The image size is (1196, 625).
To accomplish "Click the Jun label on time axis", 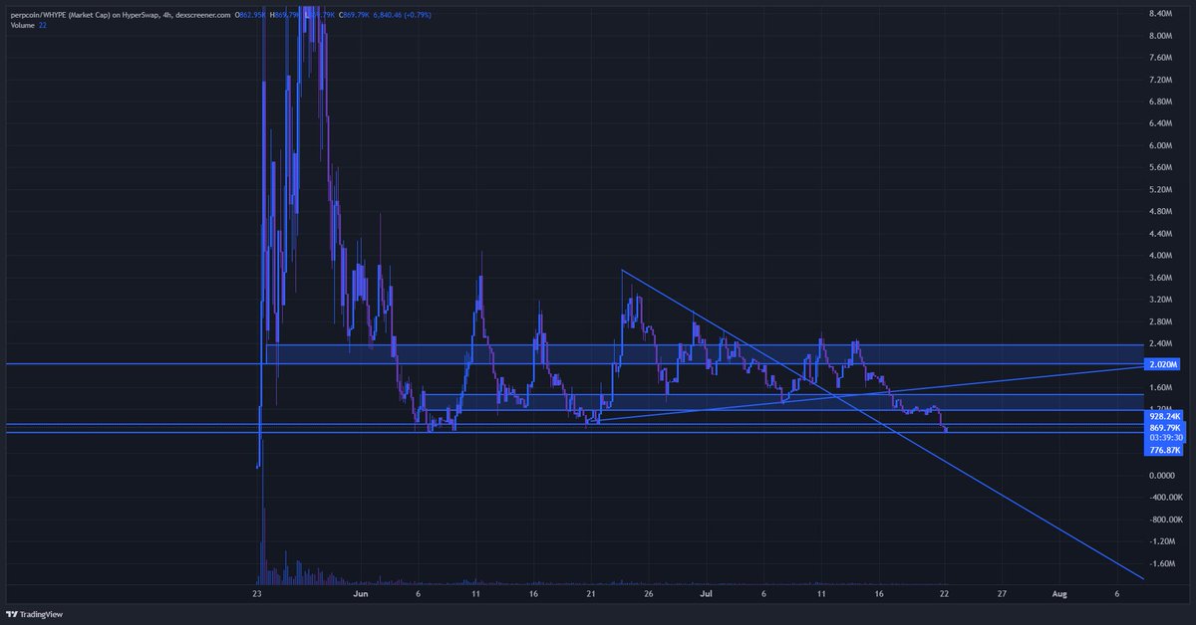I will 361,593.
